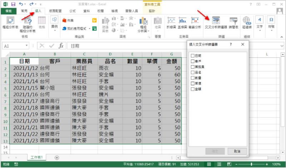Check the 業務員 field checkbox

coord(193,67)
